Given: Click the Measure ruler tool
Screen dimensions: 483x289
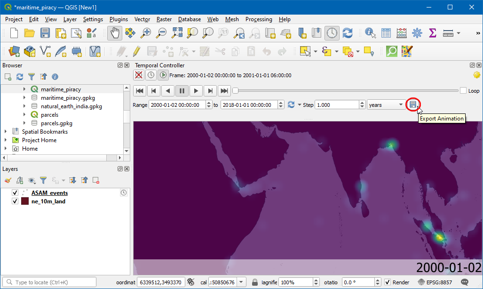Looking at the screenshot, I should (448, 33).
